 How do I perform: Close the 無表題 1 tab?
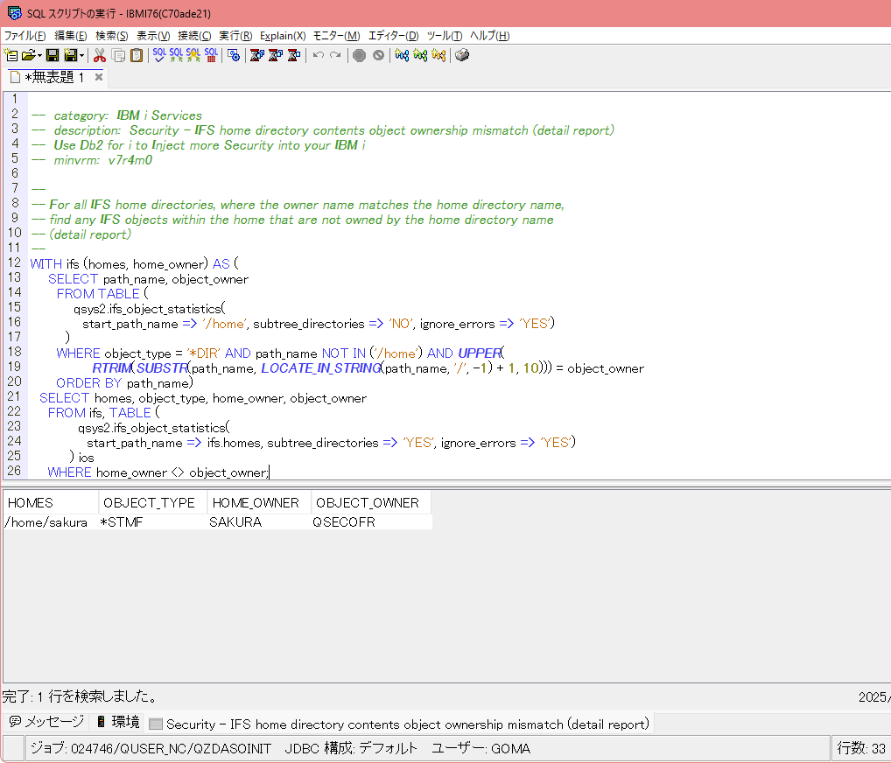[x=99, y=77]
